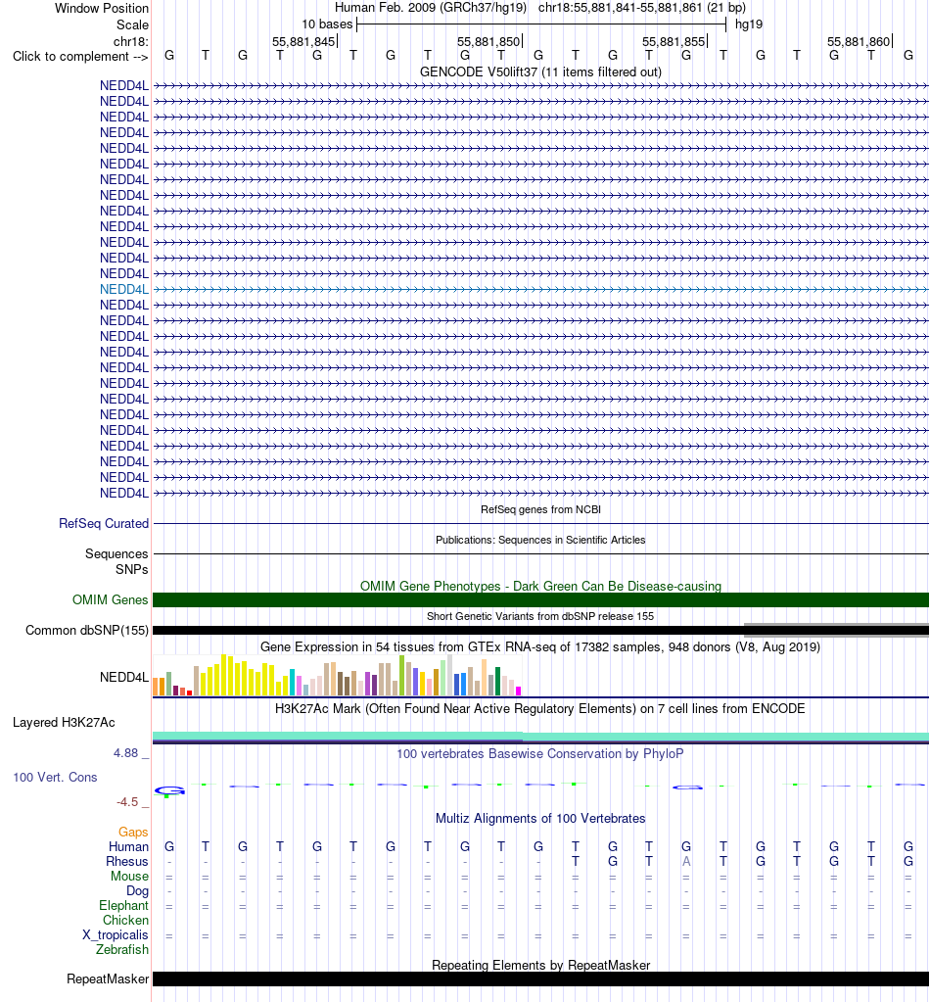
Task: Open the 'RefSeq genes from NCBI' track title
Action: point(540,509)
